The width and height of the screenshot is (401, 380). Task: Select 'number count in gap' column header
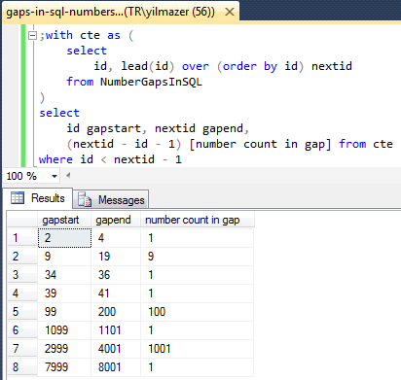tap(198, 221)
